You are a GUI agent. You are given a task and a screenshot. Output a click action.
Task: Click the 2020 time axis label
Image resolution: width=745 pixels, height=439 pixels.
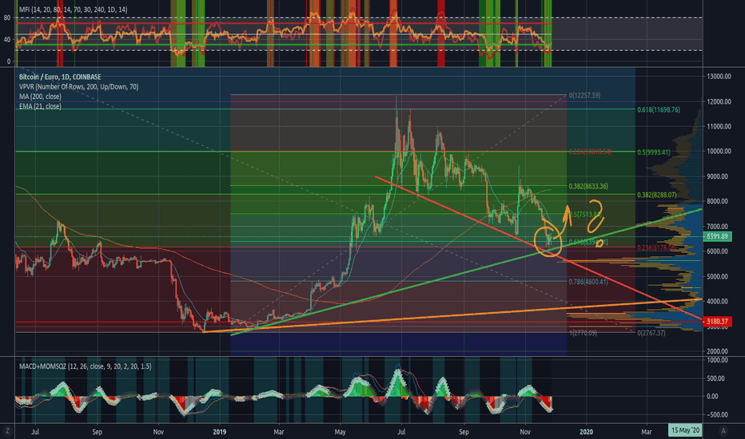pos(586,432)
